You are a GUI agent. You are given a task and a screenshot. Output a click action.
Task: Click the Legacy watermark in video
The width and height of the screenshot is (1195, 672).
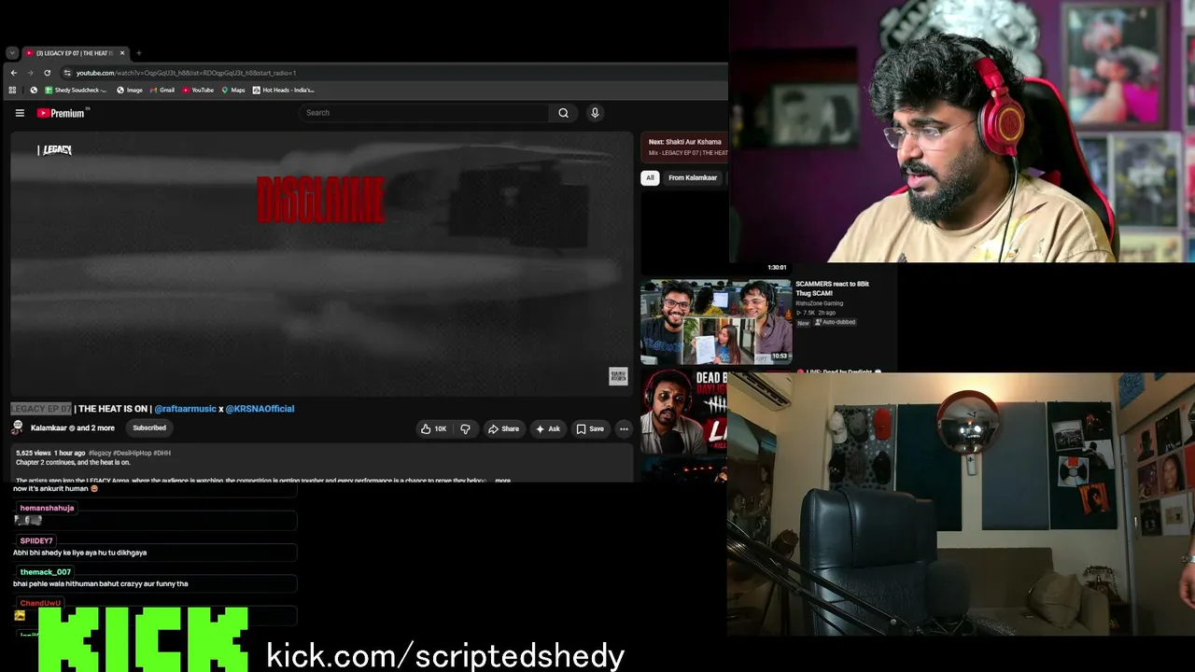click(55, 149)
